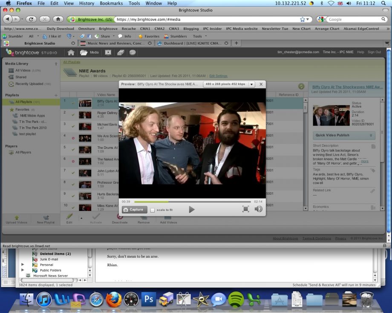
Task: Open Firefox History menu
Action: coord(86,3)
